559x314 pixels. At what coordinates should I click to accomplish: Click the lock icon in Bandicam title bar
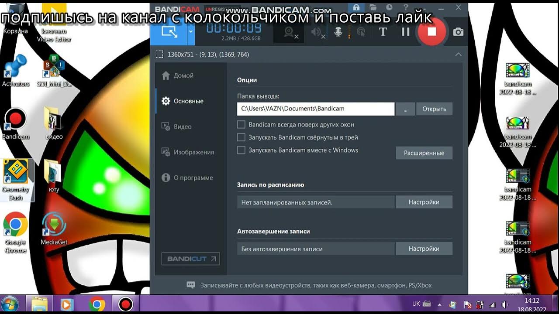pos(357,7)
